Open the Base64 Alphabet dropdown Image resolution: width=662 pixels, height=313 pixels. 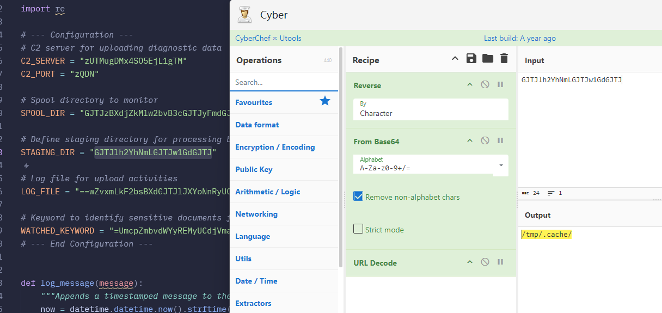click(x=500, y=165)
